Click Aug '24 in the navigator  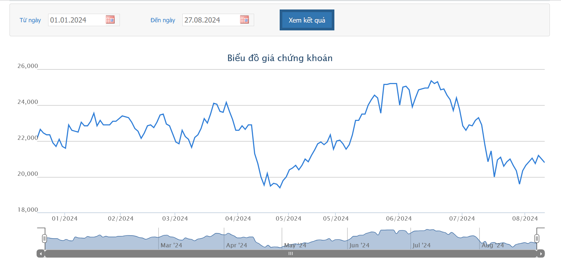(x=493, y=245)
